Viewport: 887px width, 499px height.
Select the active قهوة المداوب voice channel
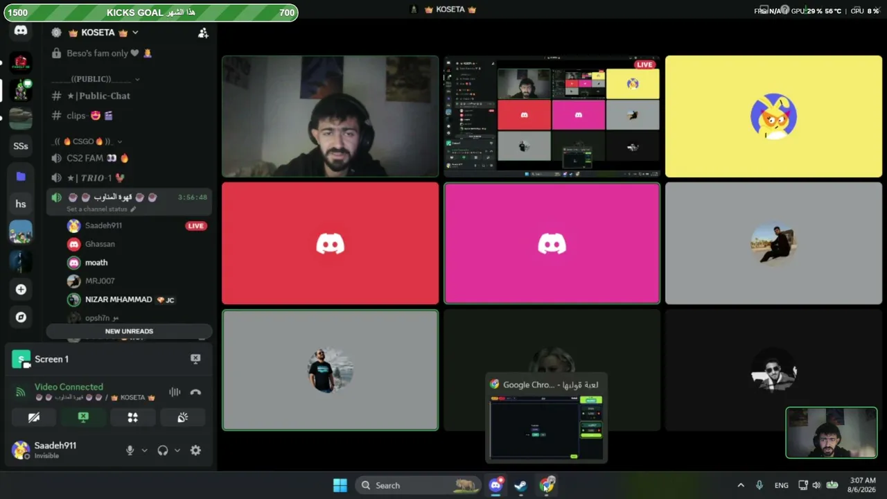click(x=129, y=202)
